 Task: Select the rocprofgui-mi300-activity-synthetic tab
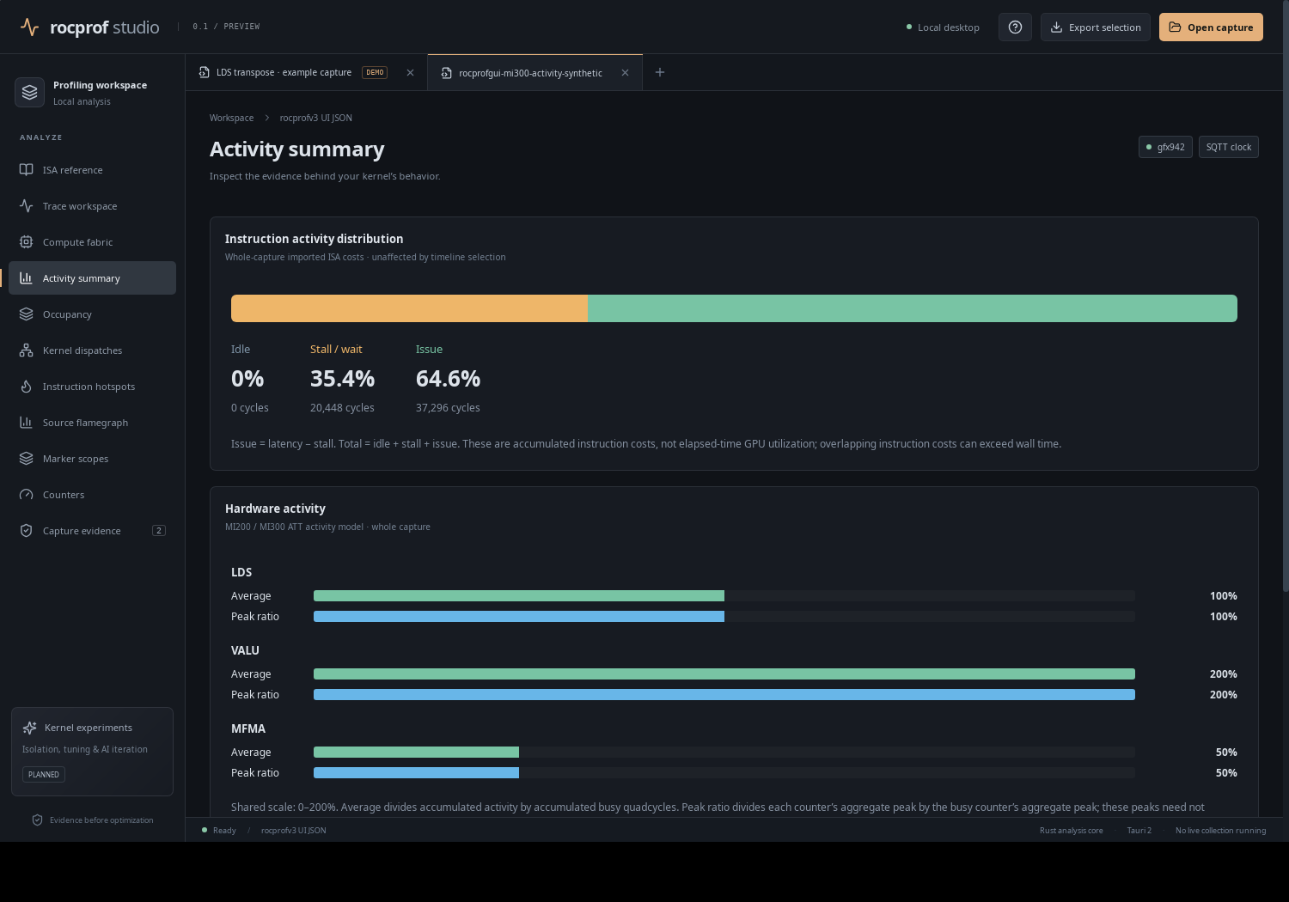tap(535, 72)
